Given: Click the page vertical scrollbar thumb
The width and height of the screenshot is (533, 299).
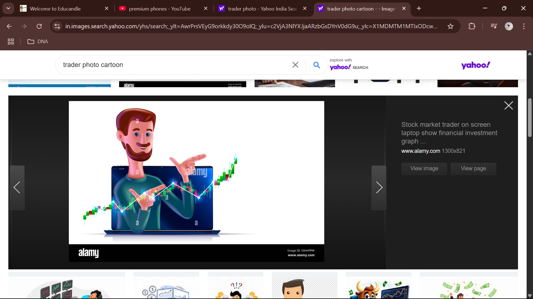Looking at the screenshot, I should 530,118.
